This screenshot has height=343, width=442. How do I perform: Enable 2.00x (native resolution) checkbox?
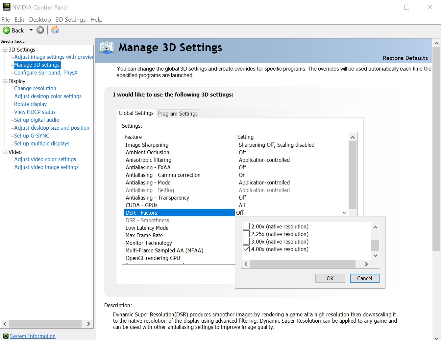(246, 226)
